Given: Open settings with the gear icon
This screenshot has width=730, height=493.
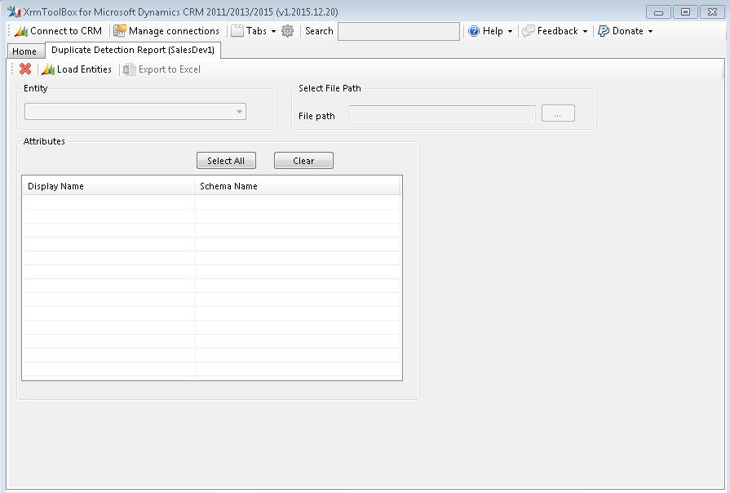Looking at the screenshot, I should [288, 31].
